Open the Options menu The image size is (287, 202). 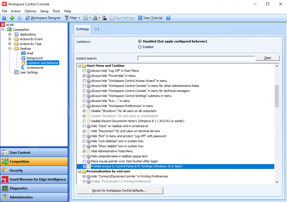coord(30,11)
